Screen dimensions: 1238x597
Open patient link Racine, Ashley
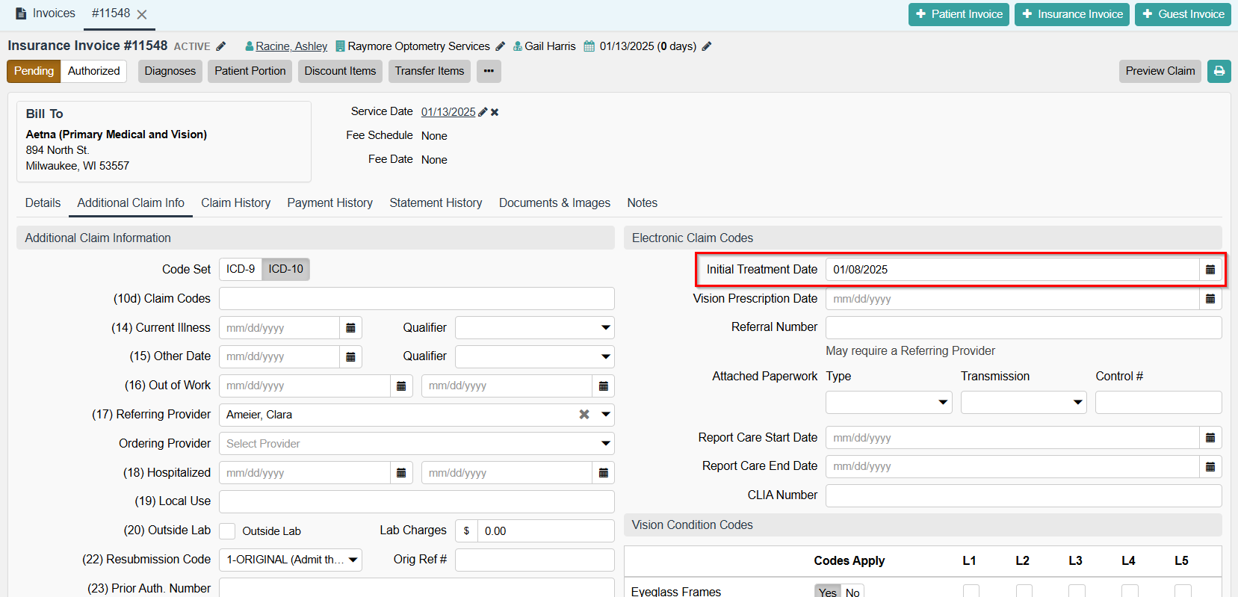click(x=291, y=46)
